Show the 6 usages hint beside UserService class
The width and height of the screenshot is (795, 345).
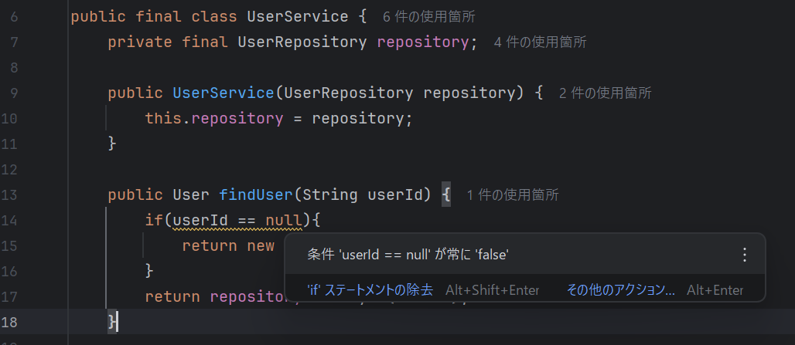point(429,17)
